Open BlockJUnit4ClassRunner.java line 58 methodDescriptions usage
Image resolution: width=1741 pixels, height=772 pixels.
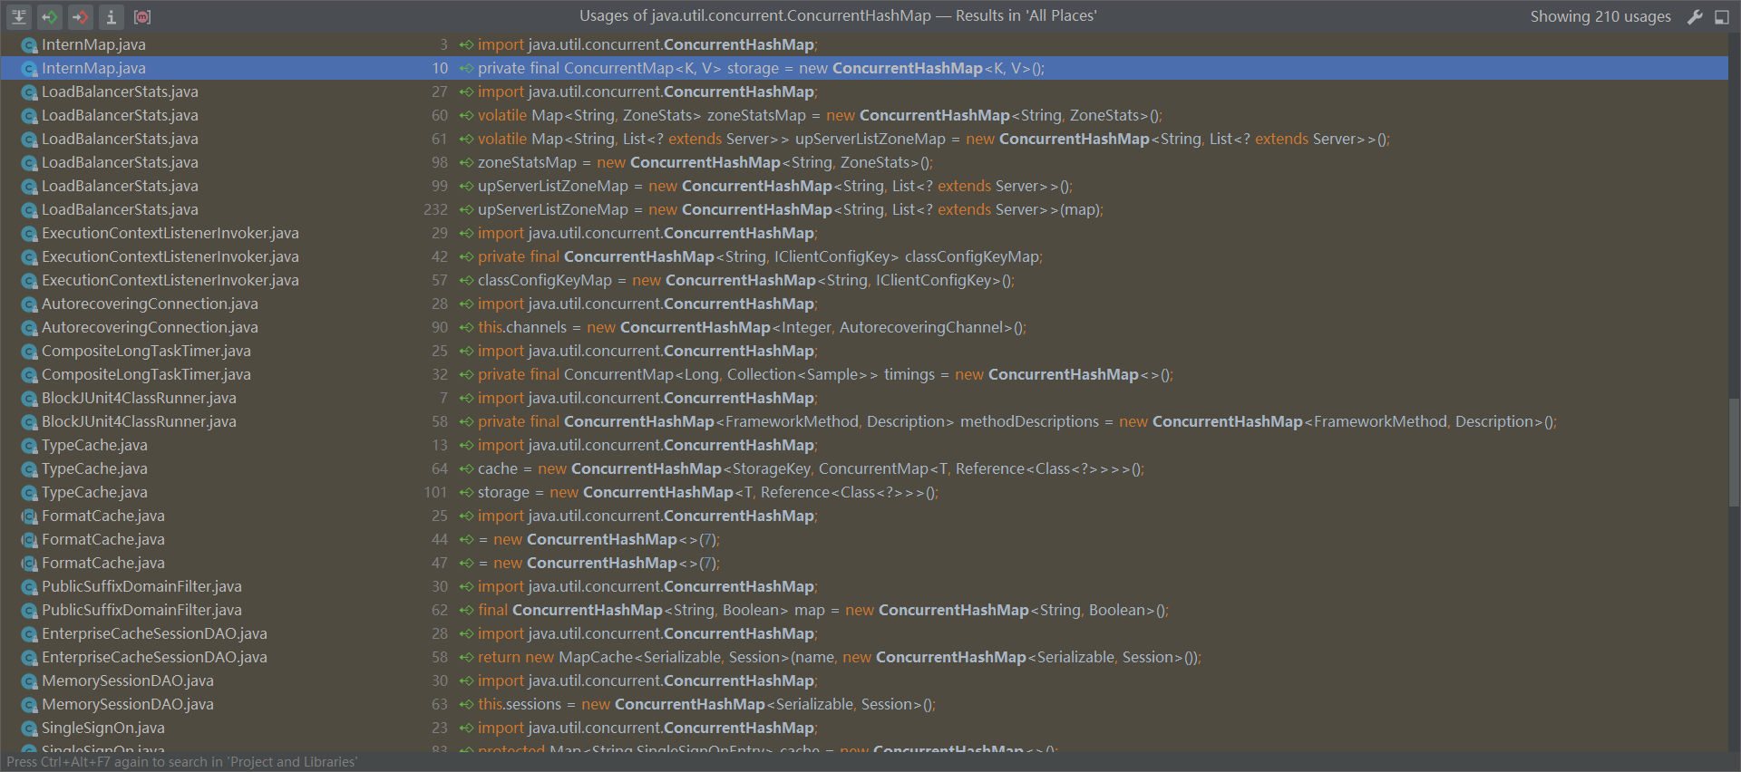[864, 421]
